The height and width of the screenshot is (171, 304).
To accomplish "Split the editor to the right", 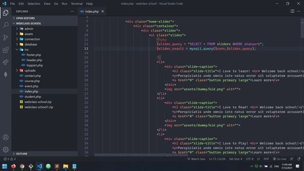I will (x=293, y=11).
